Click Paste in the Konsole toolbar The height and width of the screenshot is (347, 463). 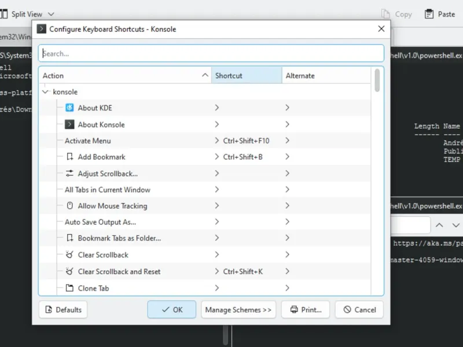[x=440, y=14]
